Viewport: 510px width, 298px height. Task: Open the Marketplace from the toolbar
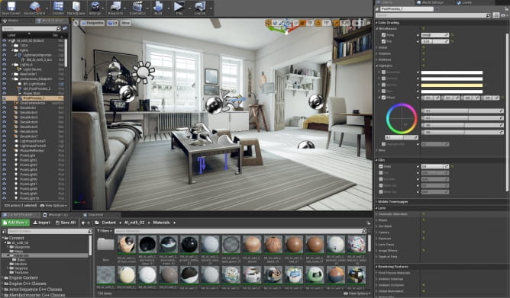pyautogui.click(x=76, y=7)
